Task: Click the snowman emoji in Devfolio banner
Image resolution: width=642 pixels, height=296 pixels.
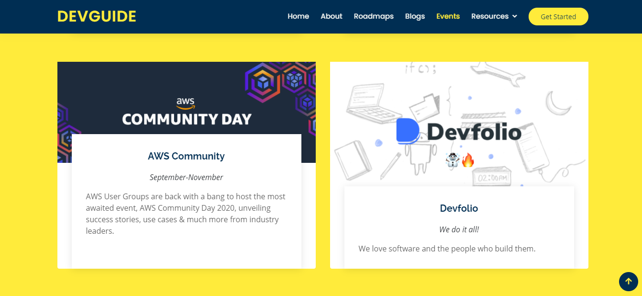Action: [453, 160]
